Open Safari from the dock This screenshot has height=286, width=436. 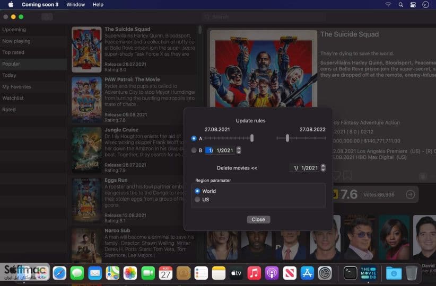(59, 273)
